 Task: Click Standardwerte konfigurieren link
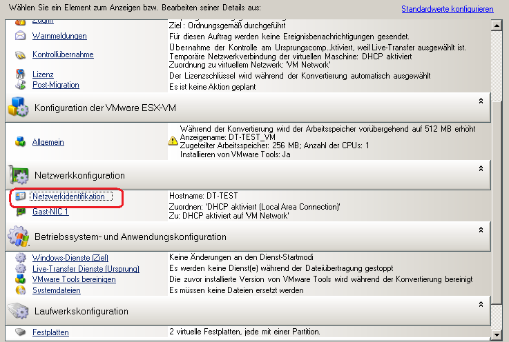pos(448,9)
